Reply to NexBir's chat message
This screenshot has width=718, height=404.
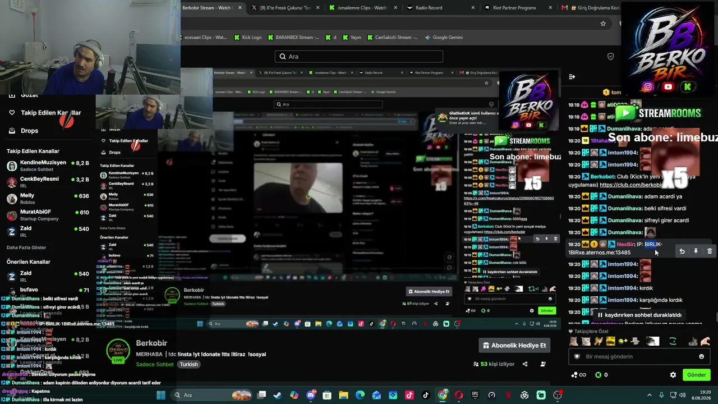[682, 251]
